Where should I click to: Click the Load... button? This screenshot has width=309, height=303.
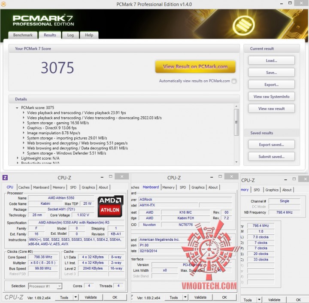point(271,61)
